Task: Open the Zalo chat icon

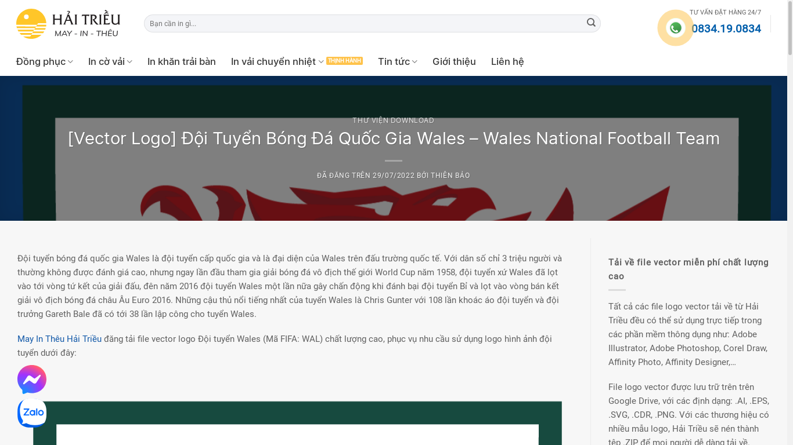Action: coord(32,413)
